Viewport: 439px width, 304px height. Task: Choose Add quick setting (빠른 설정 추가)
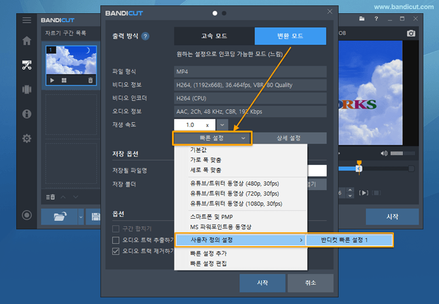(x=241, y=253)
